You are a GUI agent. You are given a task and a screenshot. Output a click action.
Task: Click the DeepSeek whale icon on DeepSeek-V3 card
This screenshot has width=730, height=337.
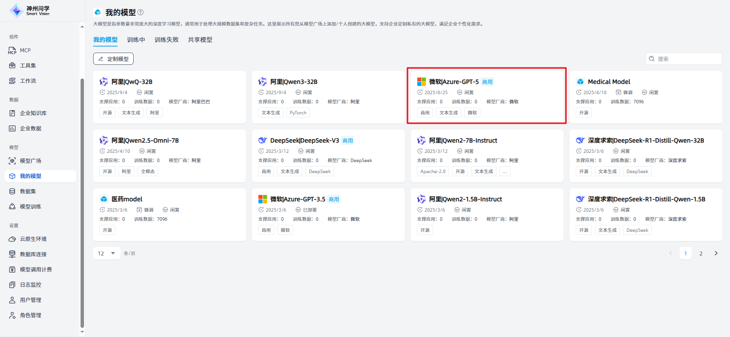[x=263, y=140]
